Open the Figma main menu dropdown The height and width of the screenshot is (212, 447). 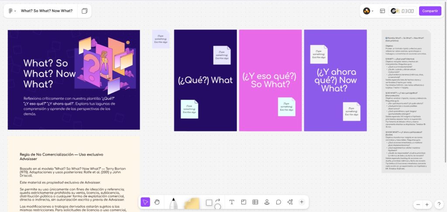pyautogui.click(x=12, y=11)
